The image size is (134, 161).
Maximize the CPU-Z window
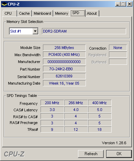[123, 4]
